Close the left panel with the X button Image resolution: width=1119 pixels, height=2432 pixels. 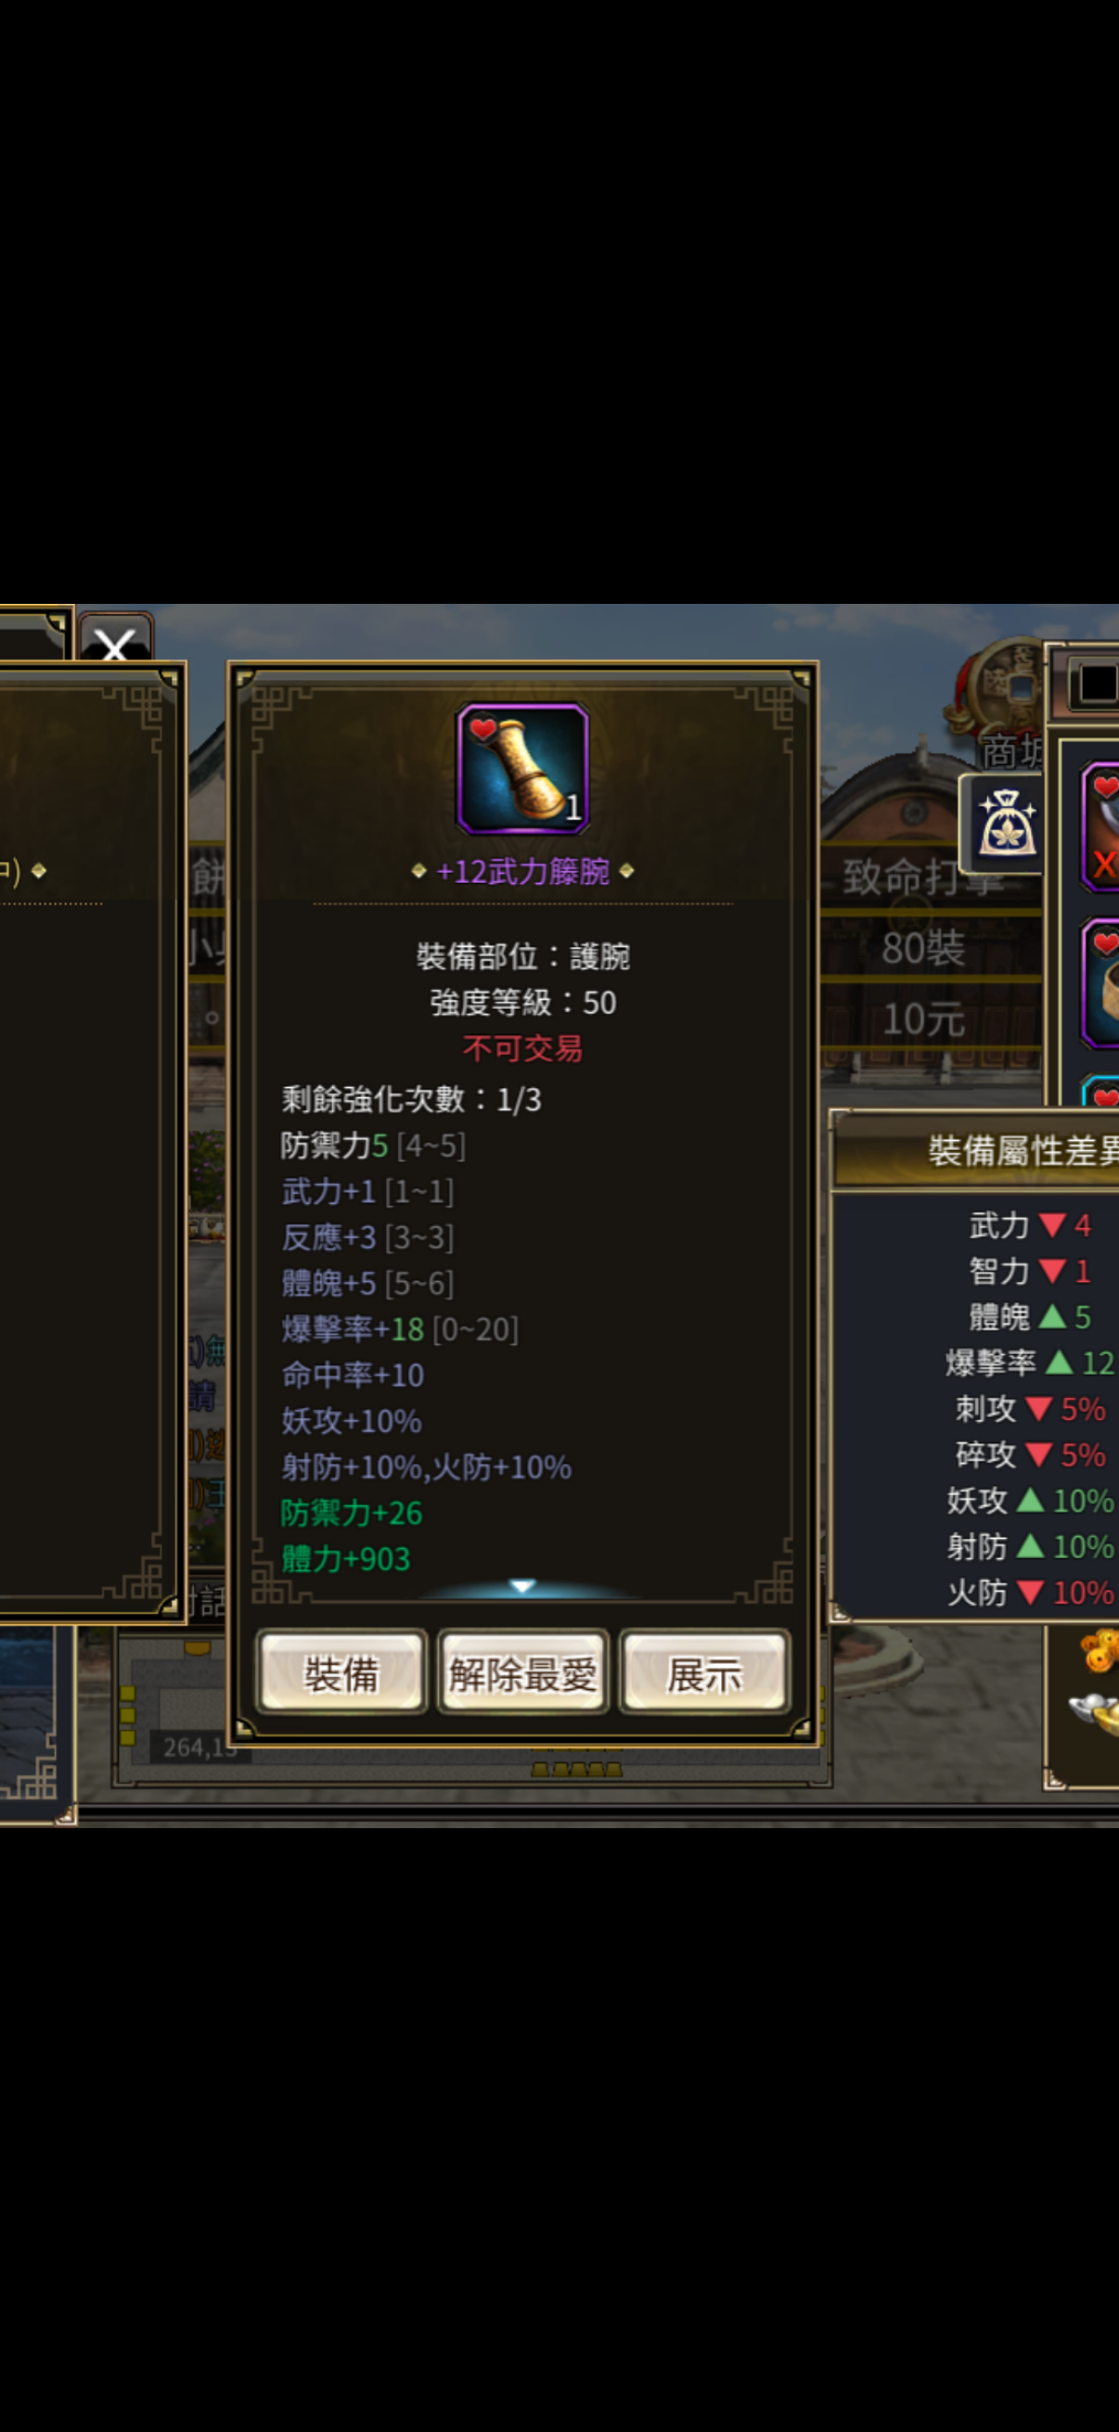tap(115, 643)
